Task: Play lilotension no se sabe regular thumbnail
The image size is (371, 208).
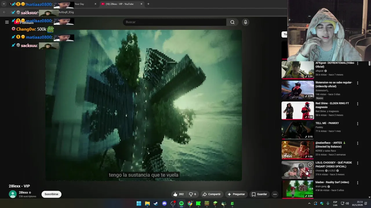Action: 298,90
